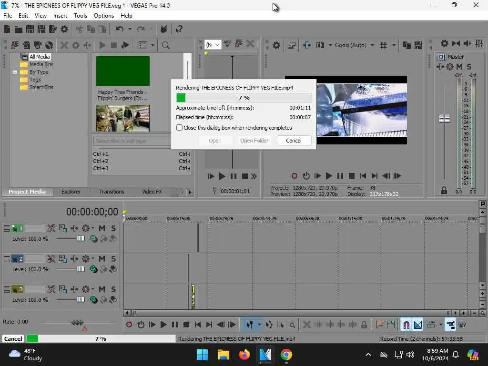Click the Master FX gear icon under Master
Image resolution: width=488 pixels, height=366 pixels.
[x=450, y=67]
